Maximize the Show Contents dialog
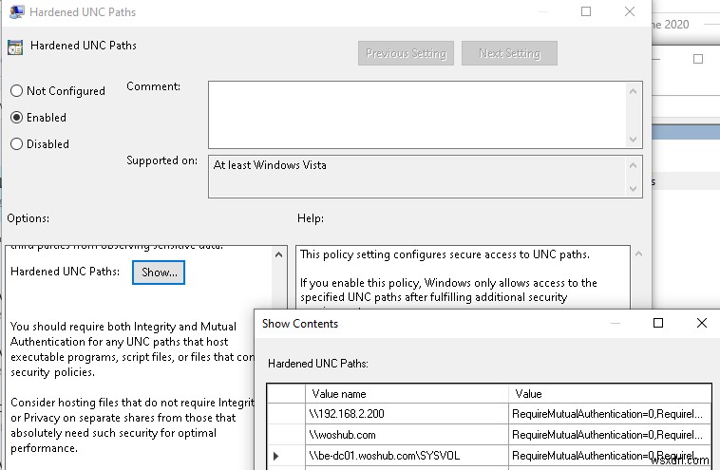 (658, 323)
